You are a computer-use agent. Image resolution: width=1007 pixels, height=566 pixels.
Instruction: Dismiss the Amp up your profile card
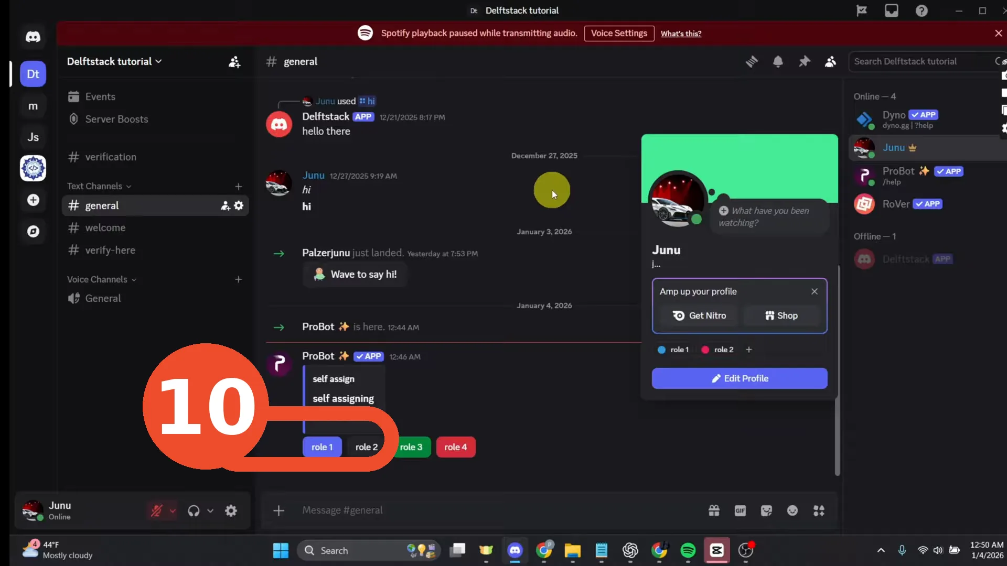point(815,291)
